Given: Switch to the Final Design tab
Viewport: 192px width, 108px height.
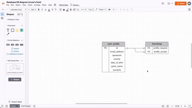Looking at the screenshot, I should tap(26, 106).
